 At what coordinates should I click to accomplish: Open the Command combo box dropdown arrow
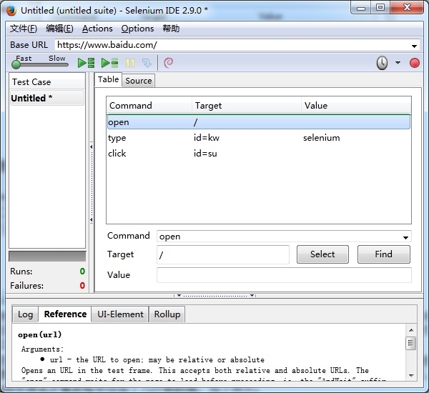pos(405,237)
